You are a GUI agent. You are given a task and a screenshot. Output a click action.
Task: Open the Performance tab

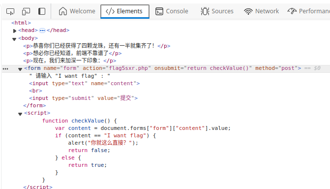[308, 11]
